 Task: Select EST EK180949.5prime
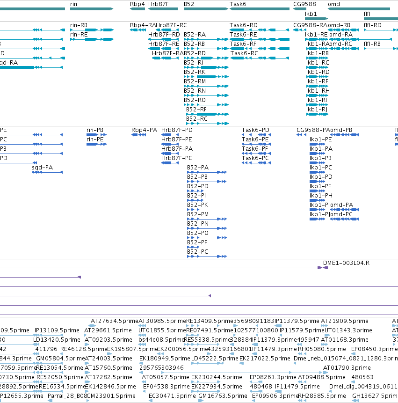(165, 359)
